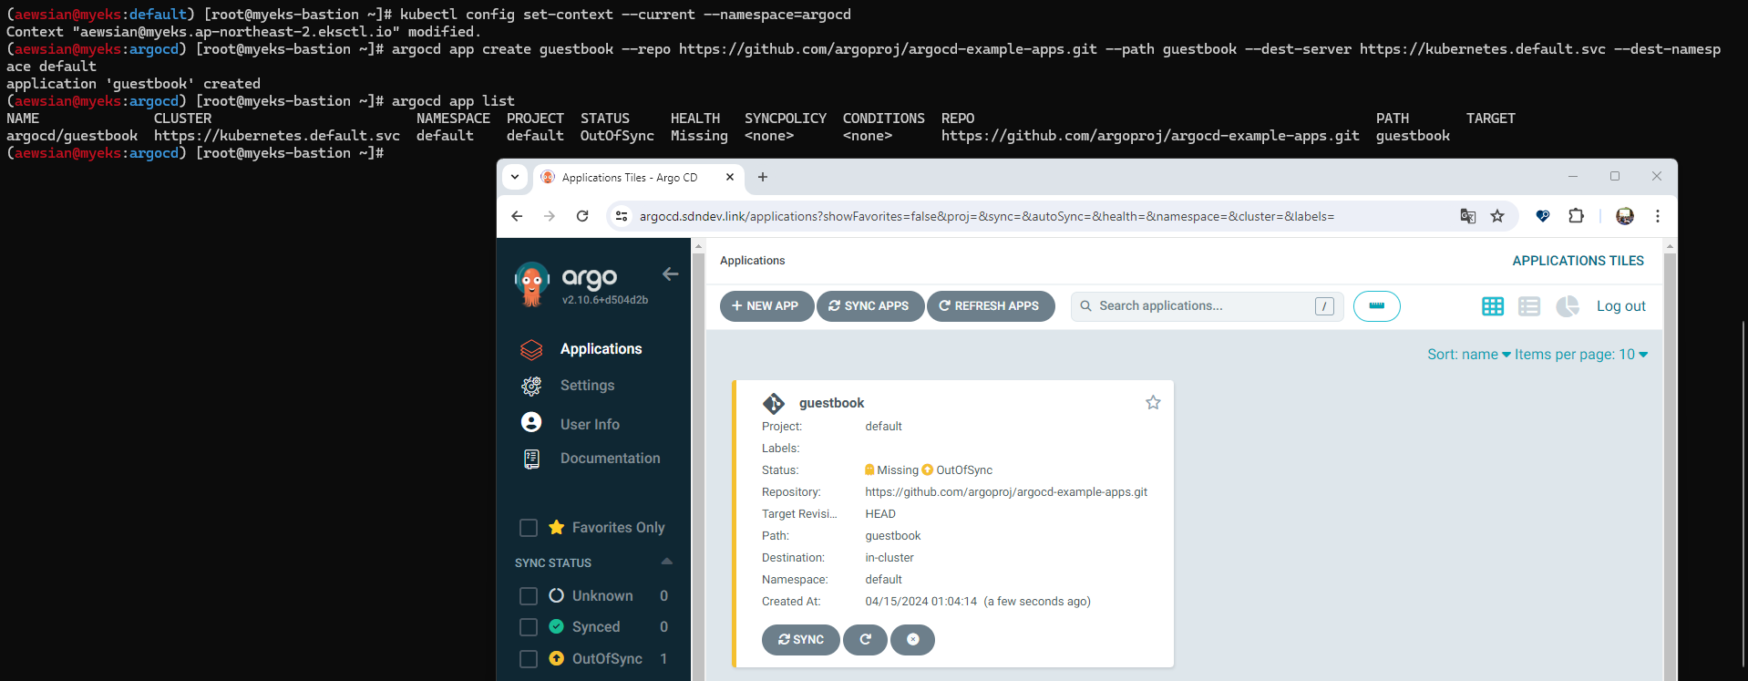Viewport: 1748px width, 681px height.
Task: Open the Sort: name dropdown
Action: 1468,355
